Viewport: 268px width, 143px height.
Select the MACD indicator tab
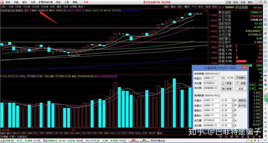click(16, 133)
